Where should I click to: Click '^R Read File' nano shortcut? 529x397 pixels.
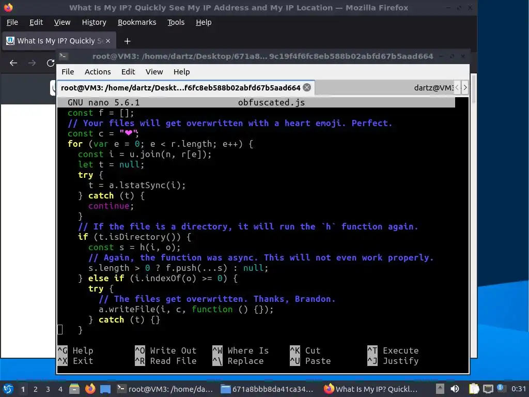click(165, 361)
